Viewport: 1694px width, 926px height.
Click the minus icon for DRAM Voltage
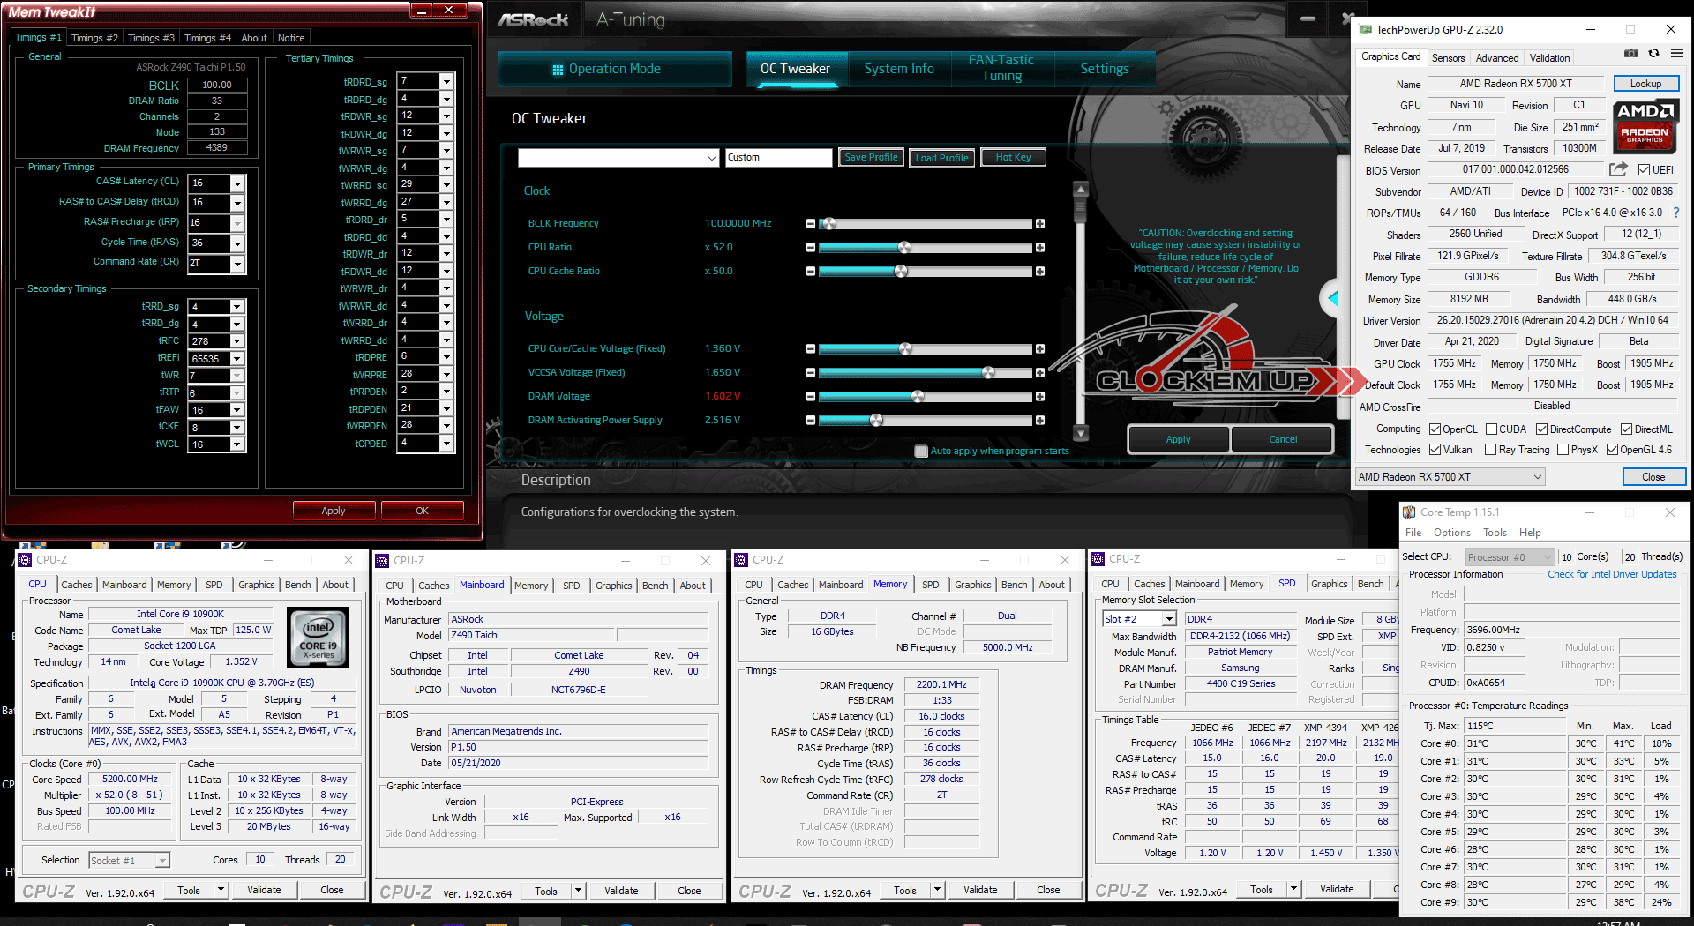(810, 397)
